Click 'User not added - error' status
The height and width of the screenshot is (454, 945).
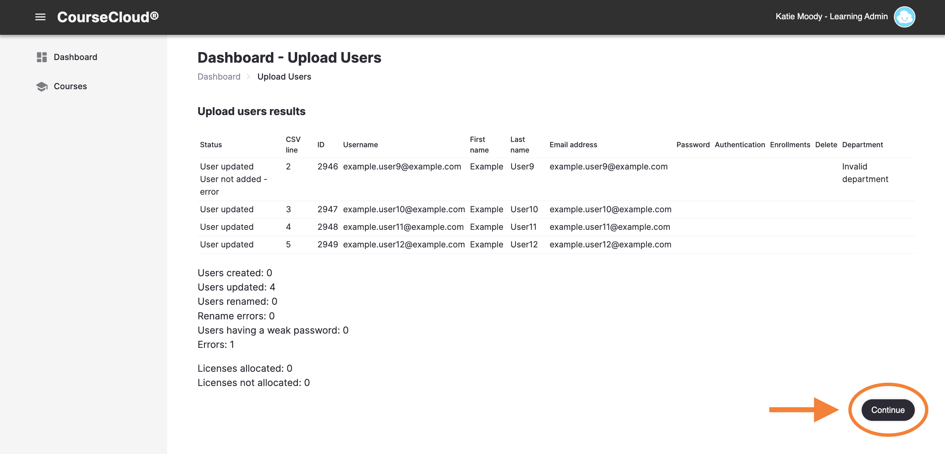point(233,186)
